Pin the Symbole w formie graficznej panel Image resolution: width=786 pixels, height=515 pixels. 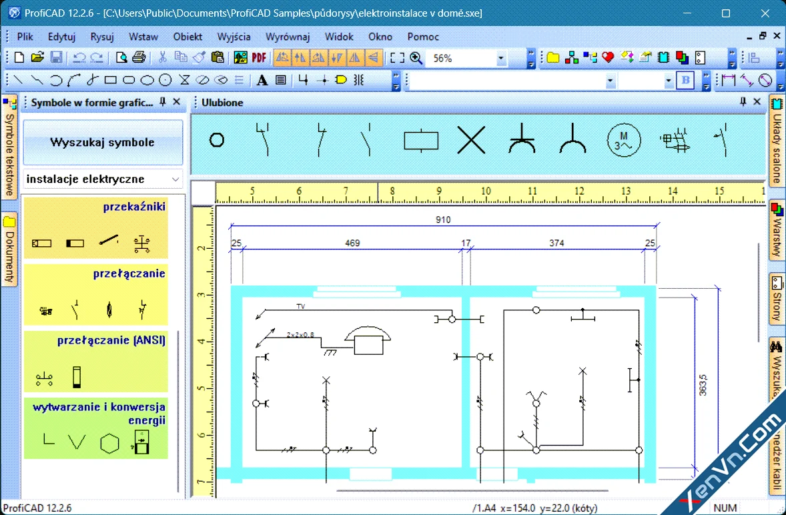tap(162, 101)
